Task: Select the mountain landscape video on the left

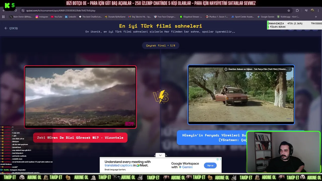Action: [x=80, y=97]
